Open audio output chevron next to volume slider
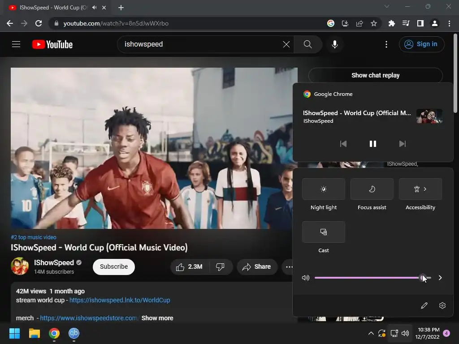This screenshot has width=459, height=344. click(x=440, y=278)
